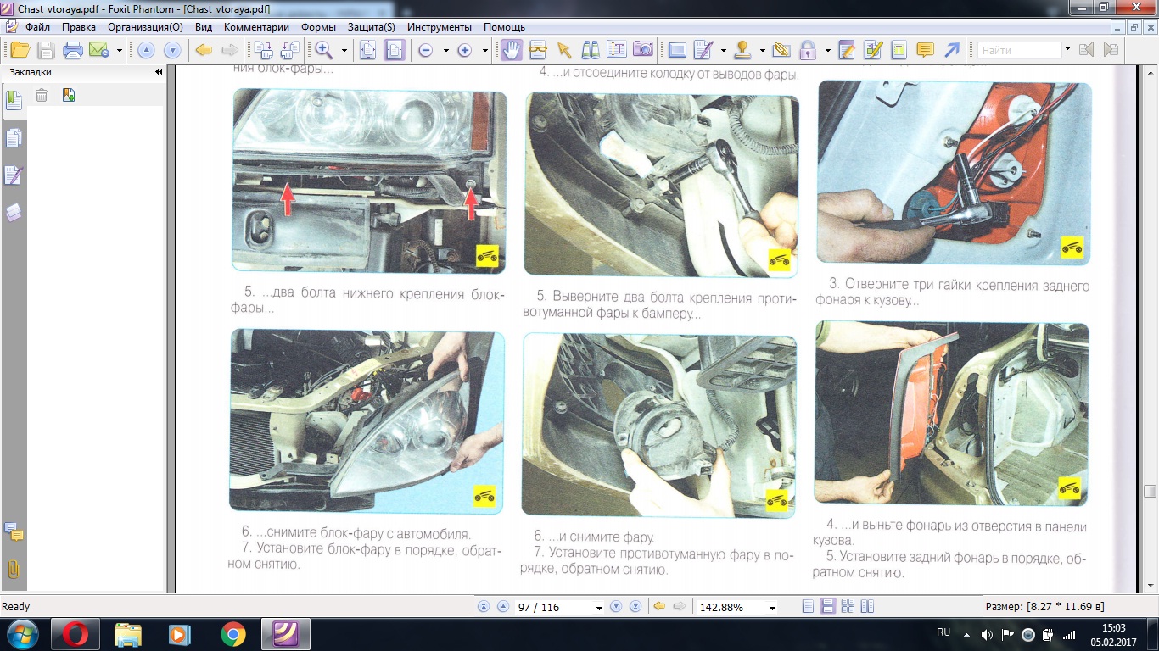Select the Highlight text tool
The height and width of the screenshot is (651, 1159).
coord(899,50)
